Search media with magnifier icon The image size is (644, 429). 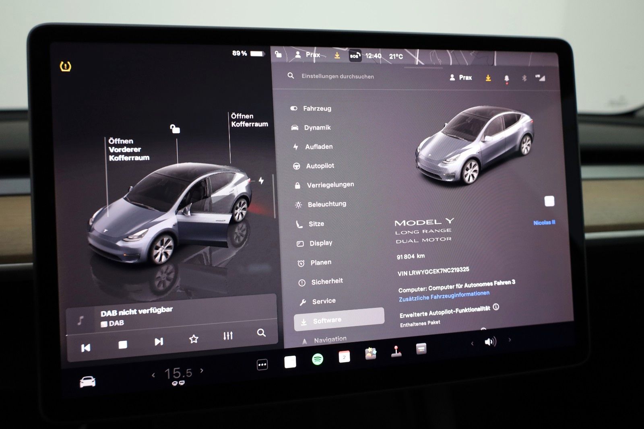pyautogui.click(x=261, y=333)
